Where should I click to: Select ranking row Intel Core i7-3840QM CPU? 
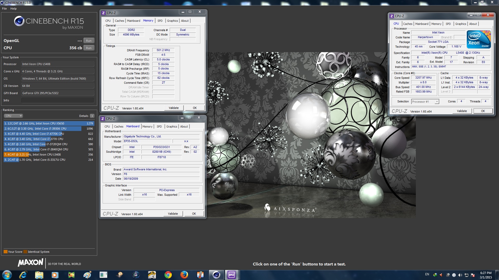tap(49, 149)
